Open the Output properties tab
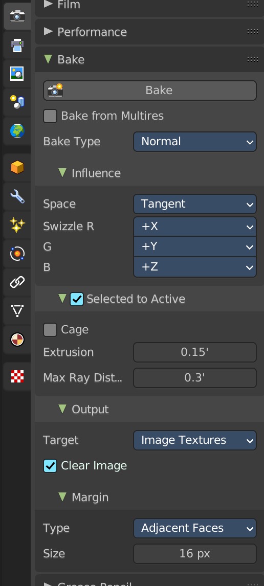The width and height of the screenshot is (264, 586). pos(17,45)
